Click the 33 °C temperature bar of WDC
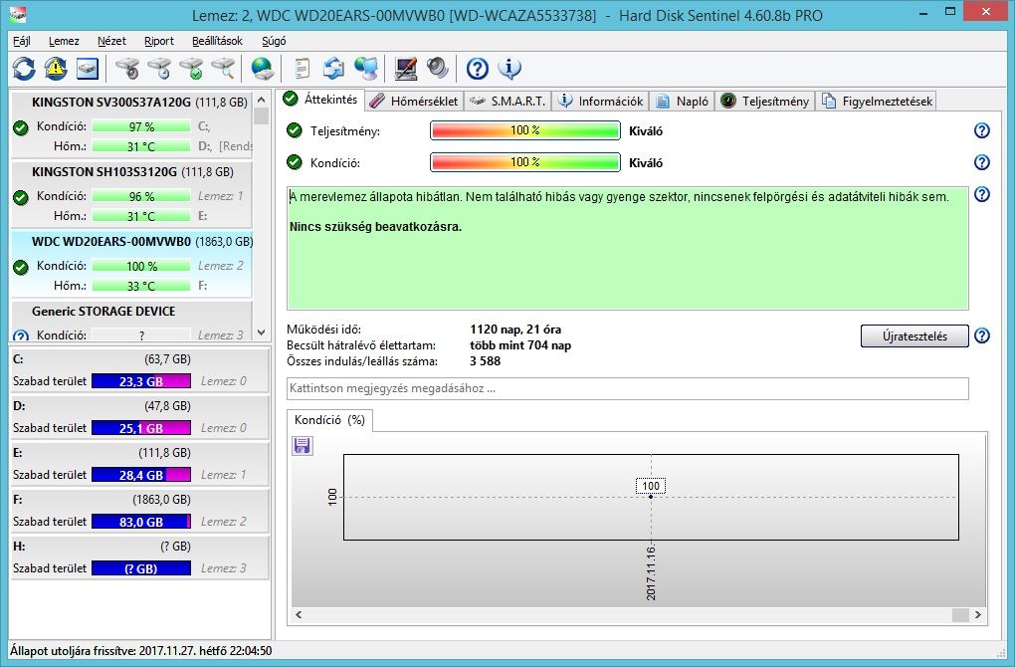The width and height of the screenshot is (1015, 667). 141,286
